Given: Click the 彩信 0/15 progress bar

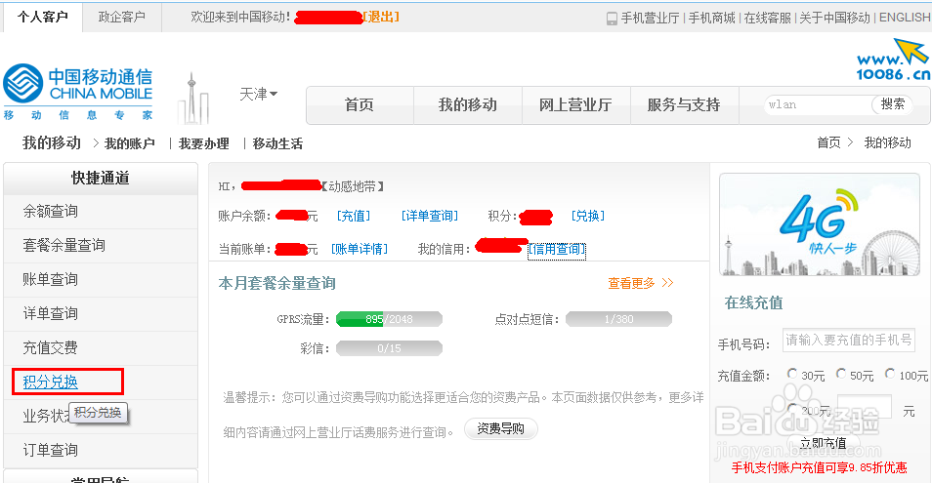Looking at the screenshot, I should [x=389, y=348].
